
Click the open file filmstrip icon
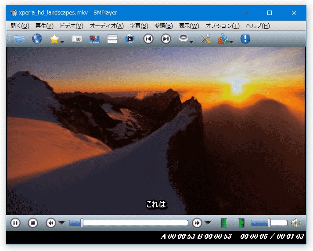pyautogui.click(x=19, y=39)
